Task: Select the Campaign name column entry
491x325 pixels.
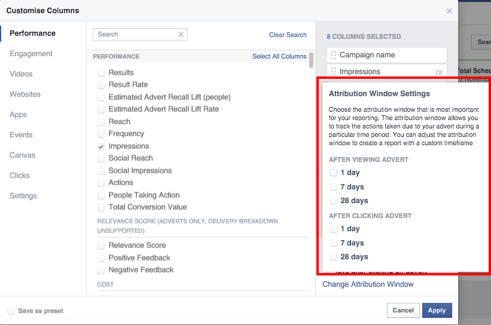Action: click(387, 55)
